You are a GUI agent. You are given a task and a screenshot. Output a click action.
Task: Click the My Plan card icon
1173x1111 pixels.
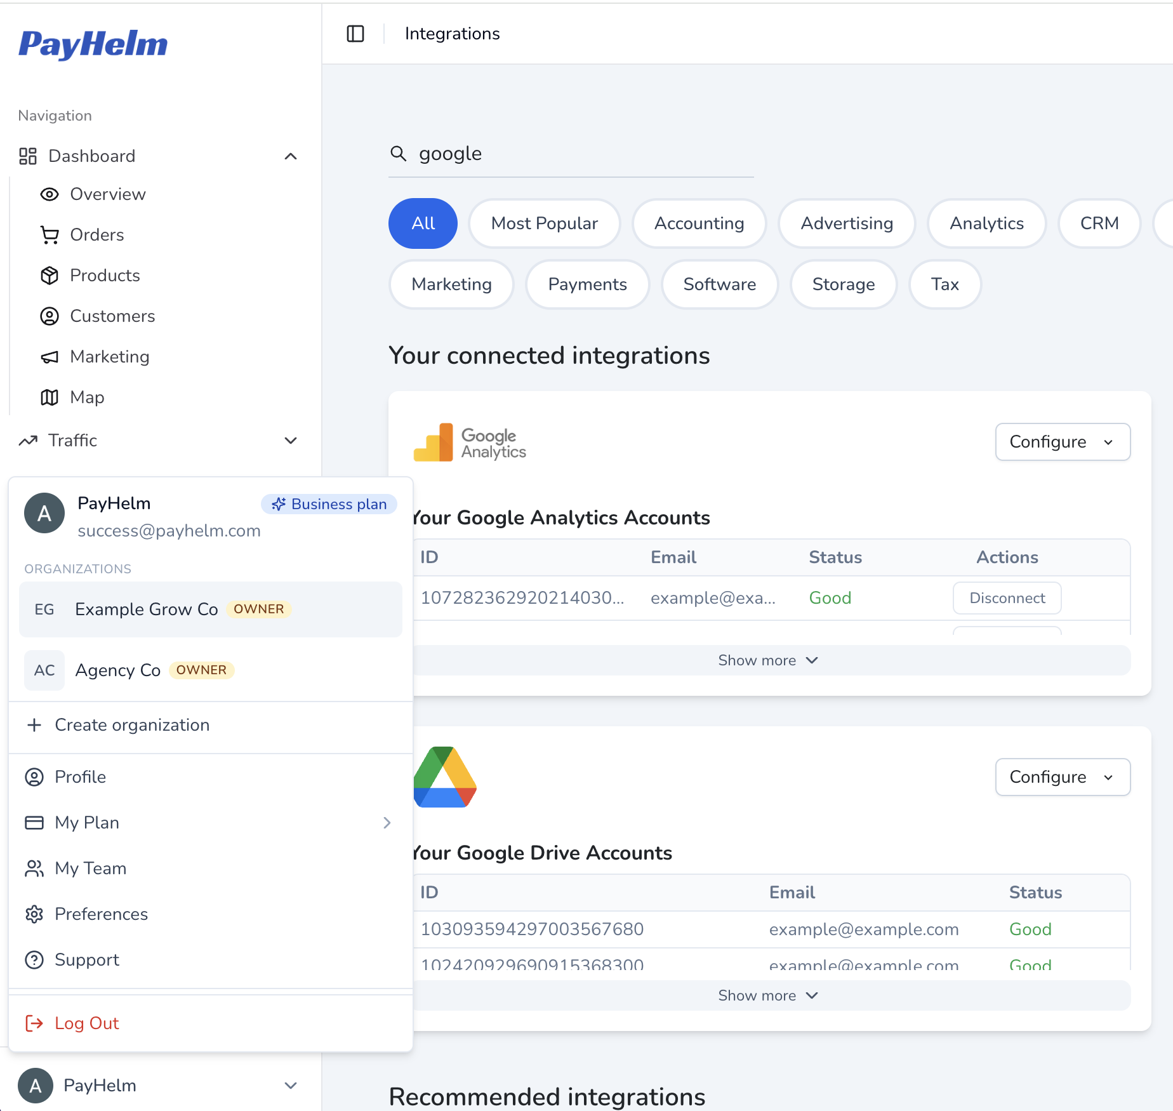34,823
